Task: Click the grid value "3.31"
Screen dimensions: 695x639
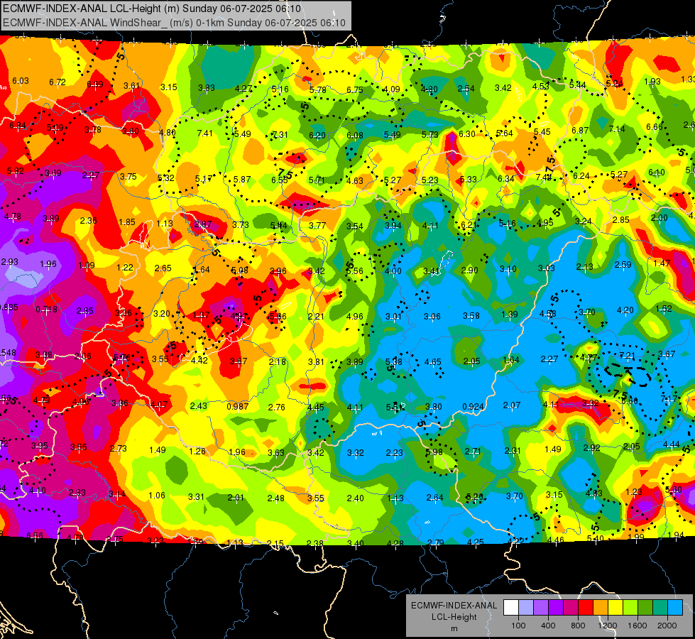Action: click(x=197, y=497)
